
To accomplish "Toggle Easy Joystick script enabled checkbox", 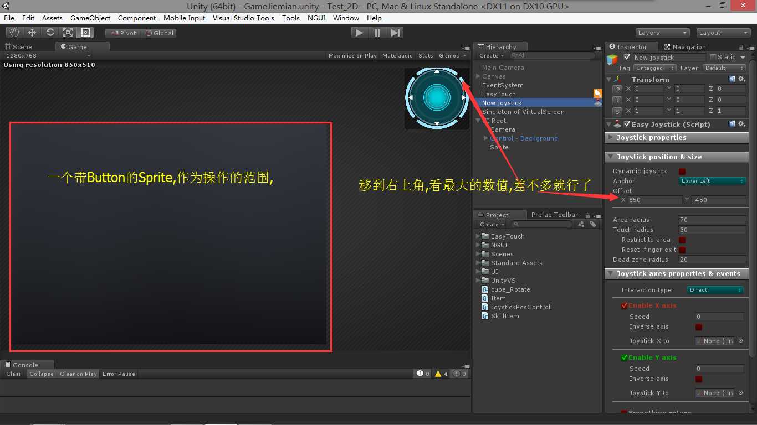I will pyautogui.click(x=627, y=124).
